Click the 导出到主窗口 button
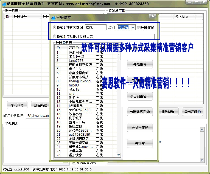Viewport: 210px width, 174px height. pos(140,96)
